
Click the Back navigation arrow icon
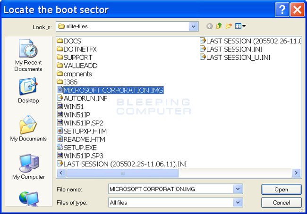[x=209, y=26]
